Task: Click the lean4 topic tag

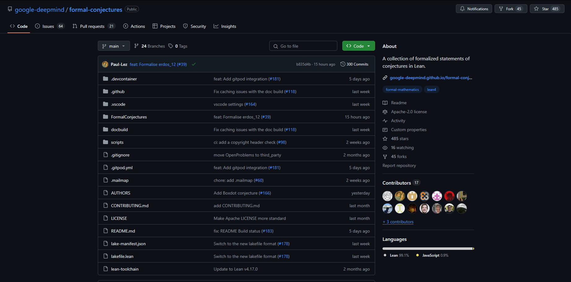Action: pos(431,90)
